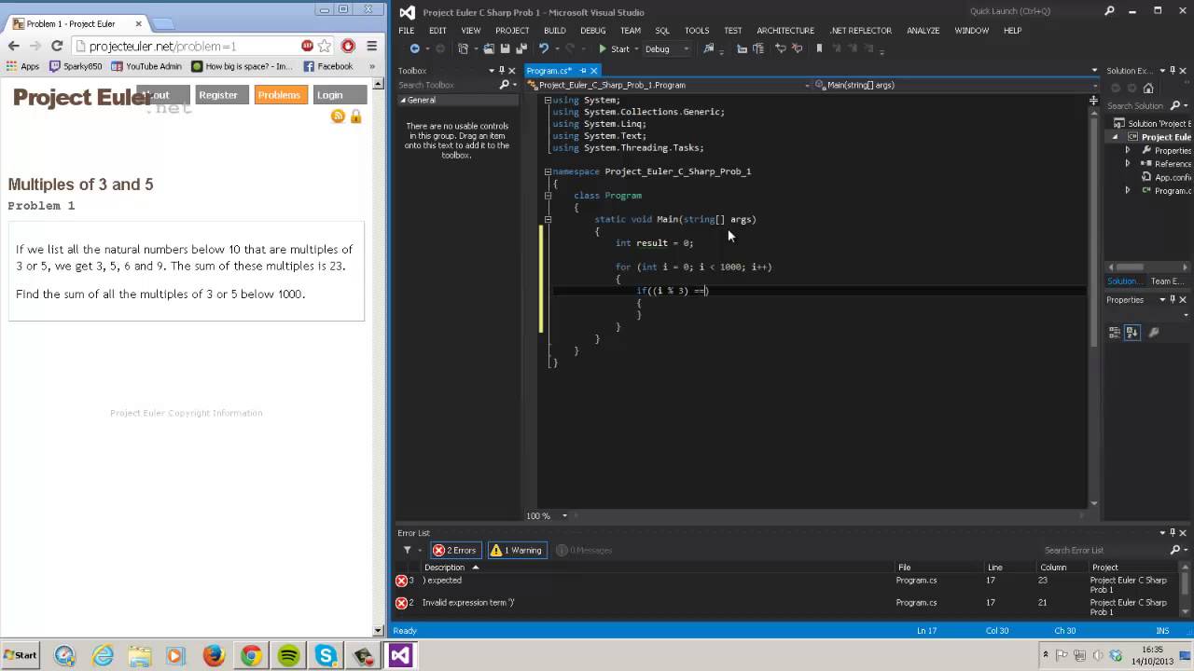The width and height of the screenshot is (1194, 671).
Task: Click Alphabetical sort icon in Properties panel
Action: coord(1132,332)
